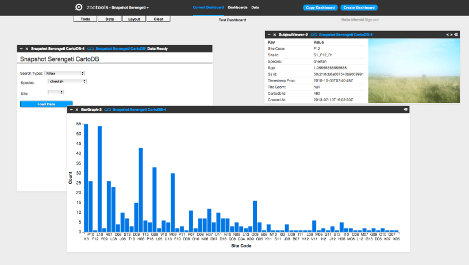This screenshot has height=265, width=469.
Task: Minimize the SubjectViewer-2 panel
Action: 268,34
